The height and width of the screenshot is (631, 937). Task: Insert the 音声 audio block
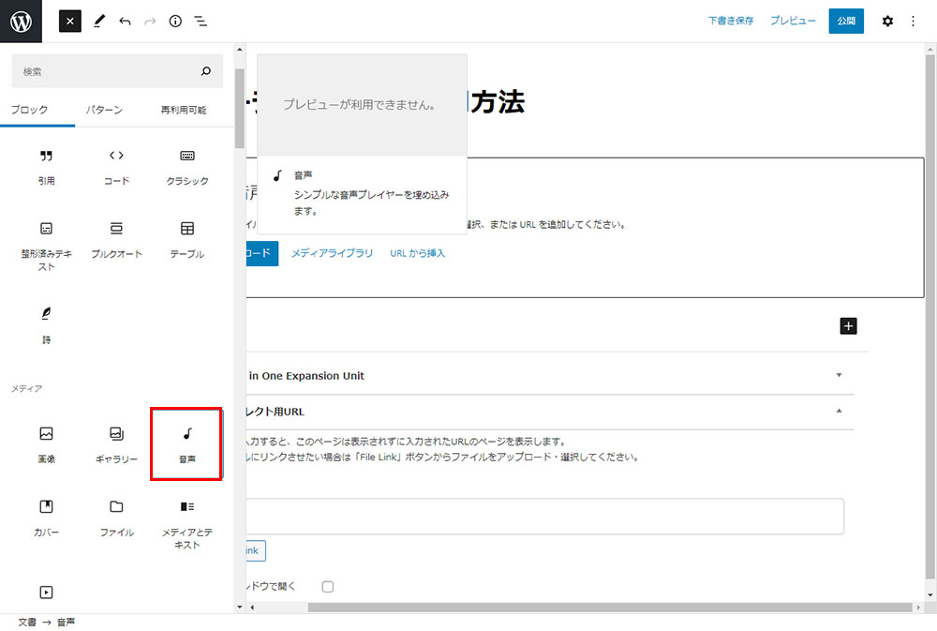(x=186, y=443)
